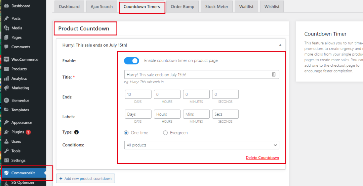Viewport: 363px width, 186px height.
Task: Click the Media icon in sidebar
Action: [x=6, y=28]
